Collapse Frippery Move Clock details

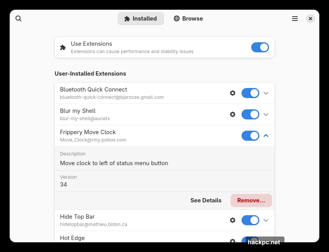[x=266, y=136]
